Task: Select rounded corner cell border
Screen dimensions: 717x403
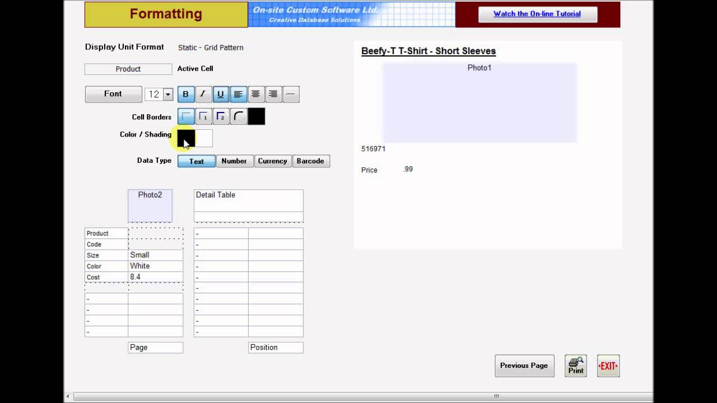Action: pyautogui.click(x=239, y=116)
